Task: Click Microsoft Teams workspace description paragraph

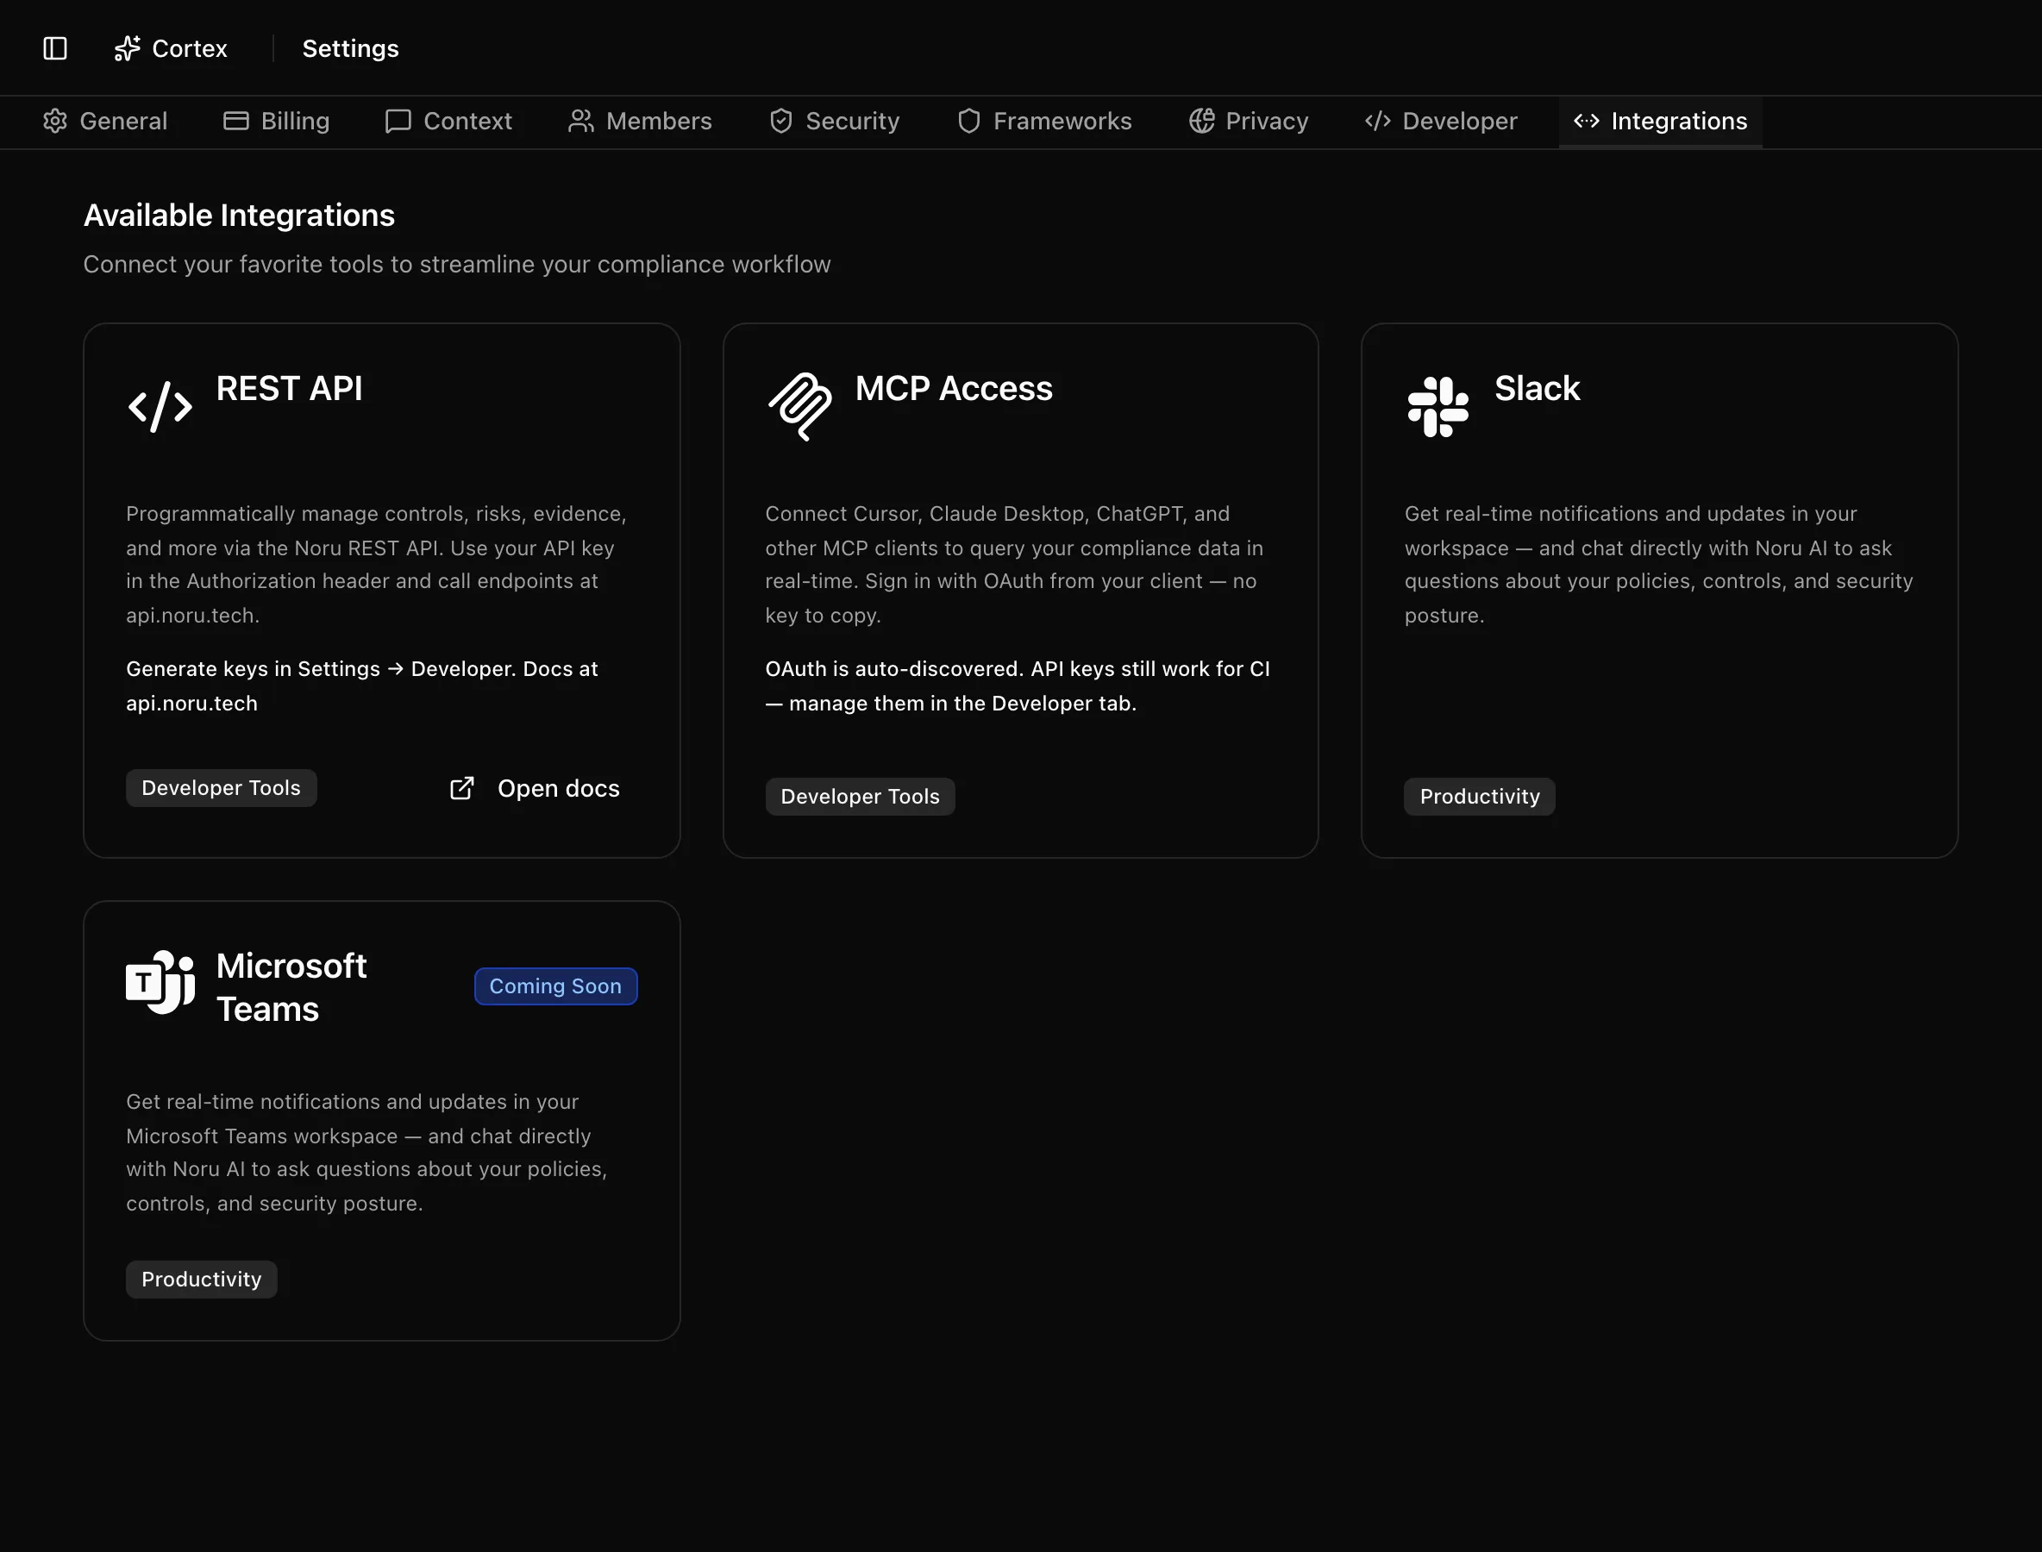Action: 366,1152
